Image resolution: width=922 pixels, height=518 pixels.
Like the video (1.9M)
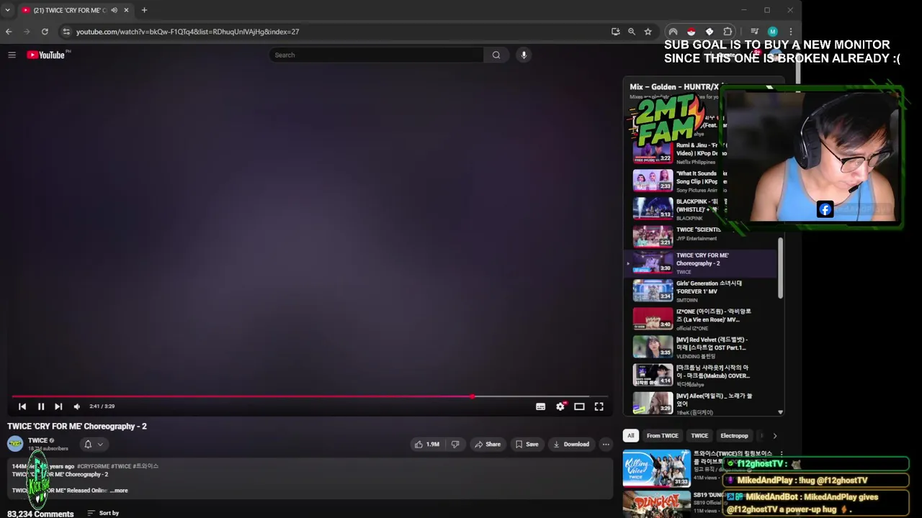[x=426, y=444]
